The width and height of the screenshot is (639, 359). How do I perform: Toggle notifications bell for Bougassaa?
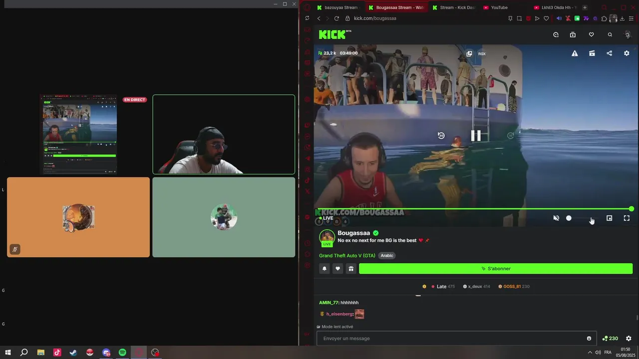point(324,269)
